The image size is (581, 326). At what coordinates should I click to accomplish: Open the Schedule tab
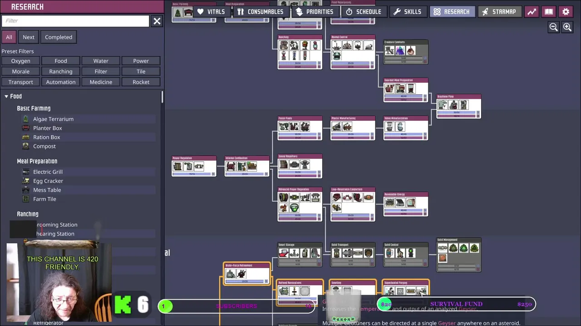click(363, 12)
